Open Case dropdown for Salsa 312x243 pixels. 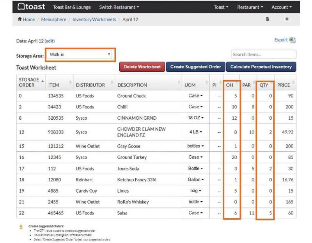click(195, 213)
